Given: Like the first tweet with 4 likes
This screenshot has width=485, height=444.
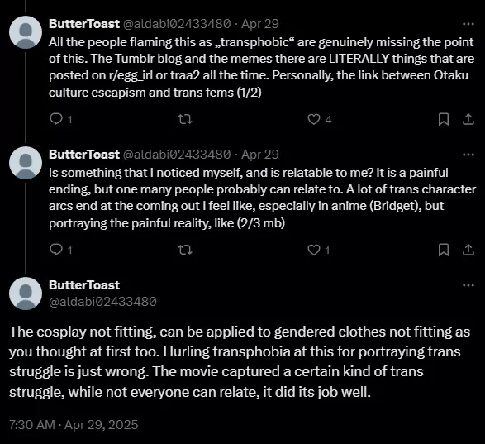Looking at the screenshot, I should click(x=314, y=119).
